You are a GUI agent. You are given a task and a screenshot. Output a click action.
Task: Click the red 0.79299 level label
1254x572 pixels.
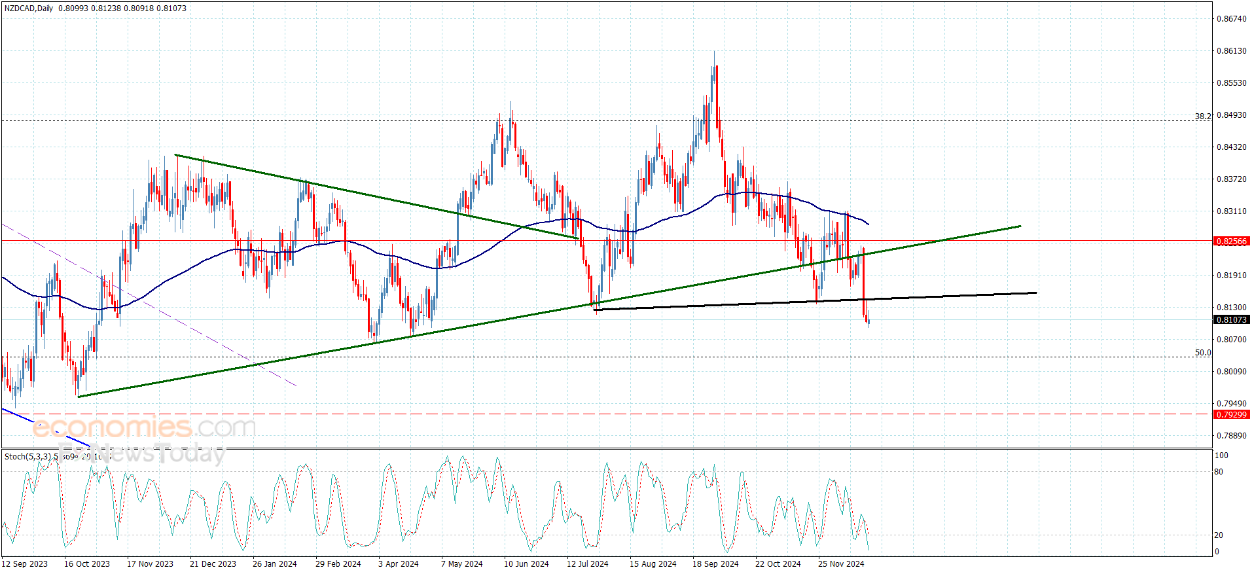pyautogui.click(x=1231, y=414)
